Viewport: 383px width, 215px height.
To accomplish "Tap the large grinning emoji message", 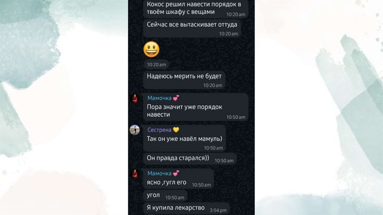I will pos(151,49).
